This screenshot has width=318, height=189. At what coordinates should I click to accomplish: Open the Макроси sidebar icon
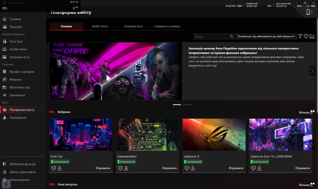pyautogui.click(x=5, y=79)
